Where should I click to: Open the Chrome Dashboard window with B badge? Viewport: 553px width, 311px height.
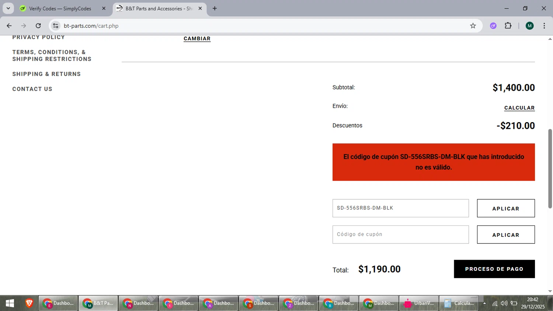click(x=338, y=303)
